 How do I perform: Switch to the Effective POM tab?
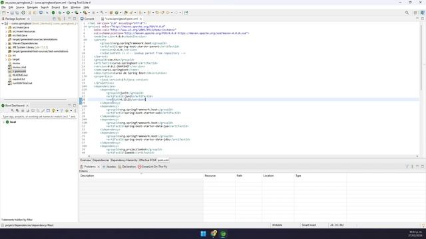[148, 160]
